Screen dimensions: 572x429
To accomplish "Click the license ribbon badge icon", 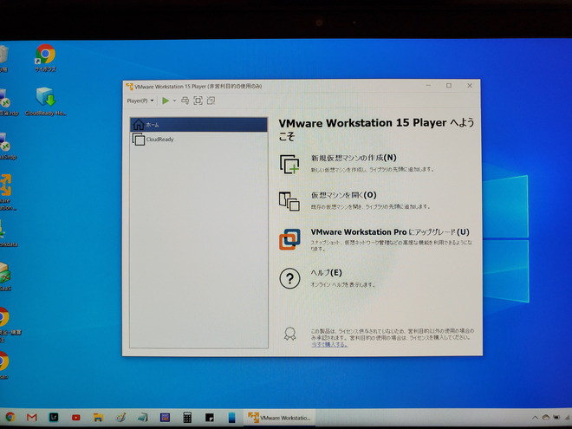I will 290,334.
